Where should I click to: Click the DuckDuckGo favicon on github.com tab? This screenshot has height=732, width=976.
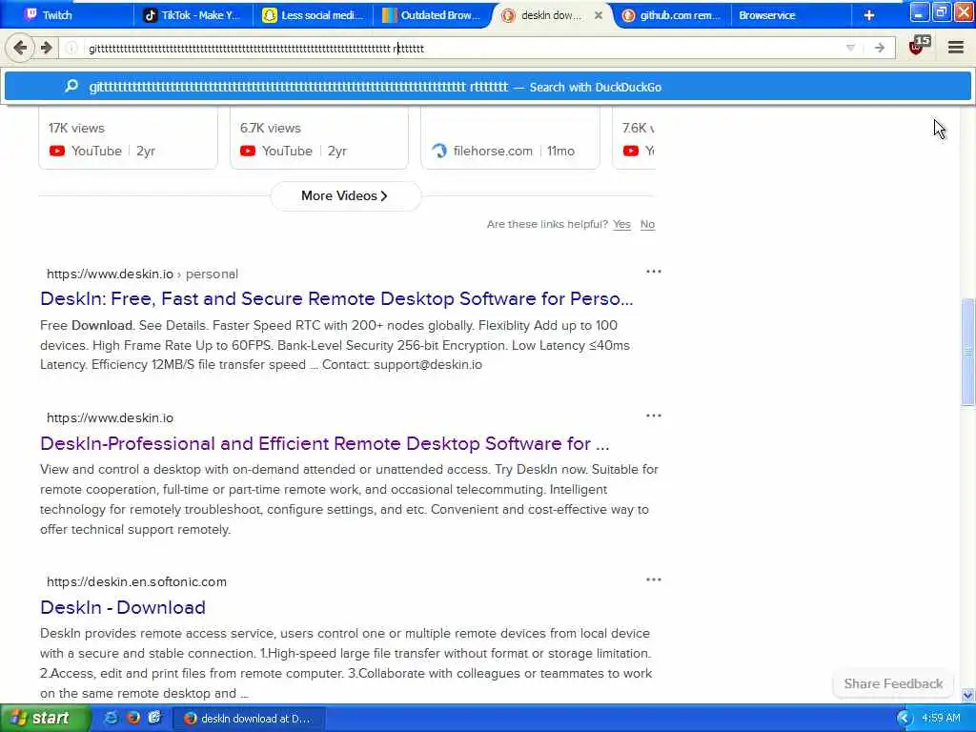(629, 15)
